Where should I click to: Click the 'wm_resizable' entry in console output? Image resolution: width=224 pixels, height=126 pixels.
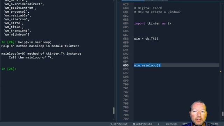tap(17, 15)
